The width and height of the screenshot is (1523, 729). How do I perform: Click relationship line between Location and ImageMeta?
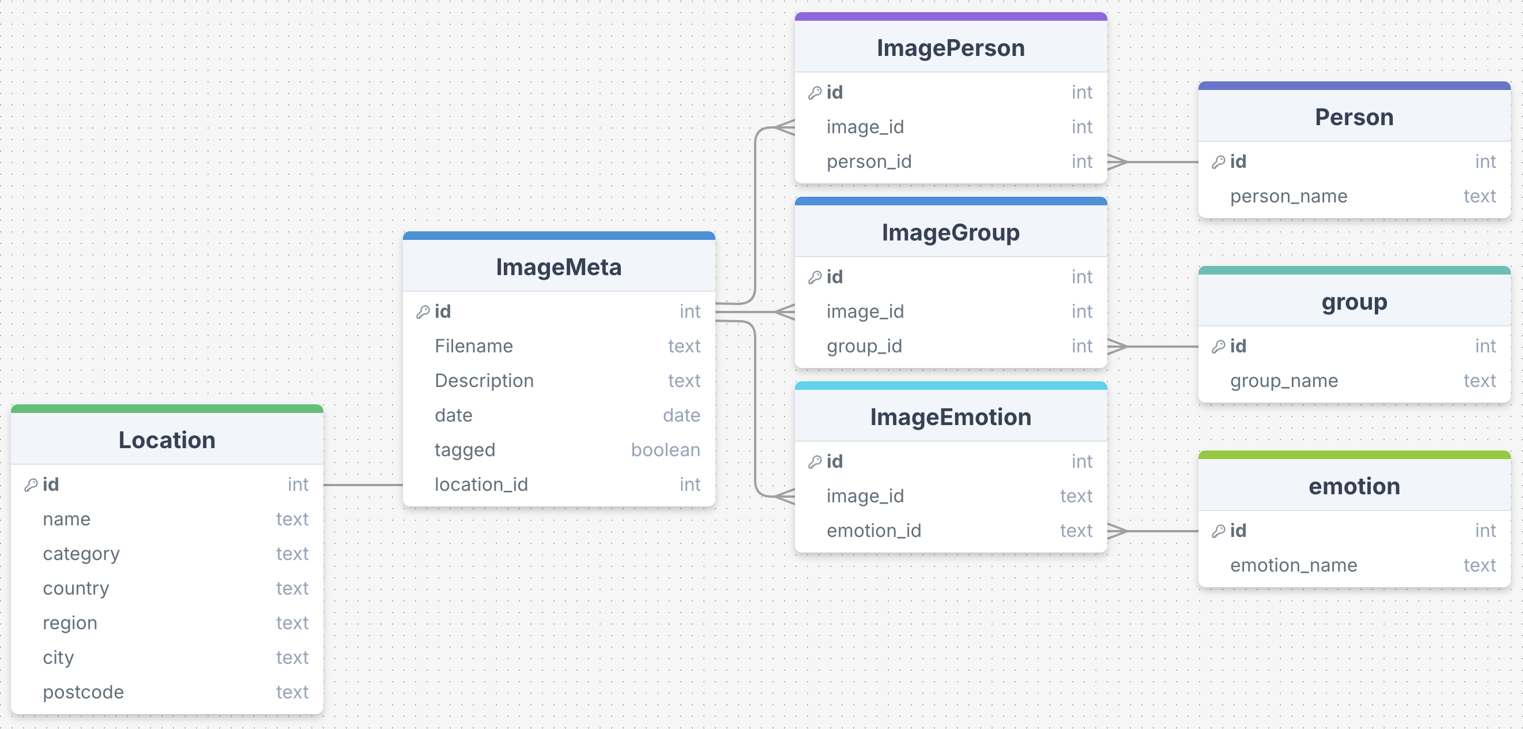(363, 485)
